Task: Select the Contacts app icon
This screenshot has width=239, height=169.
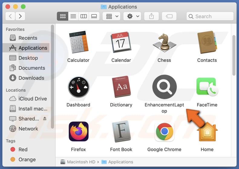Action: 207,42
